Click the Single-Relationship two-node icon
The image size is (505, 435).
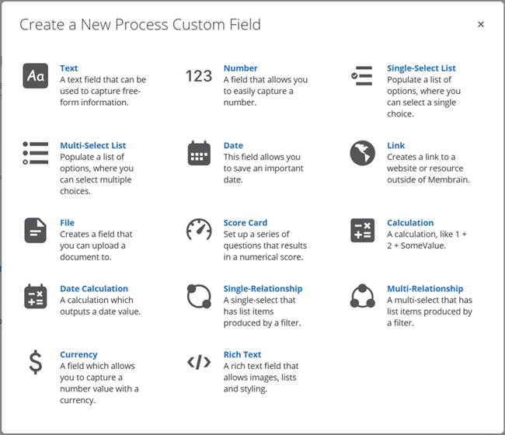coord(199,296)
